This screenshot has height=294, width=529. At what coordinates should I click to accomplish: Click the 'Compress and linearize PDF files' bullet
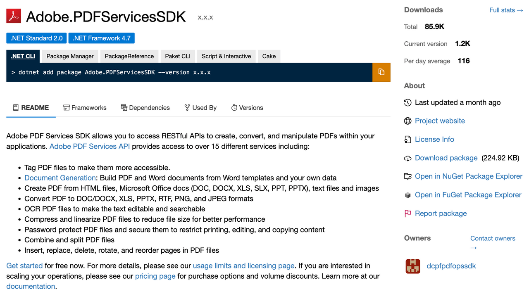point(145,219)
